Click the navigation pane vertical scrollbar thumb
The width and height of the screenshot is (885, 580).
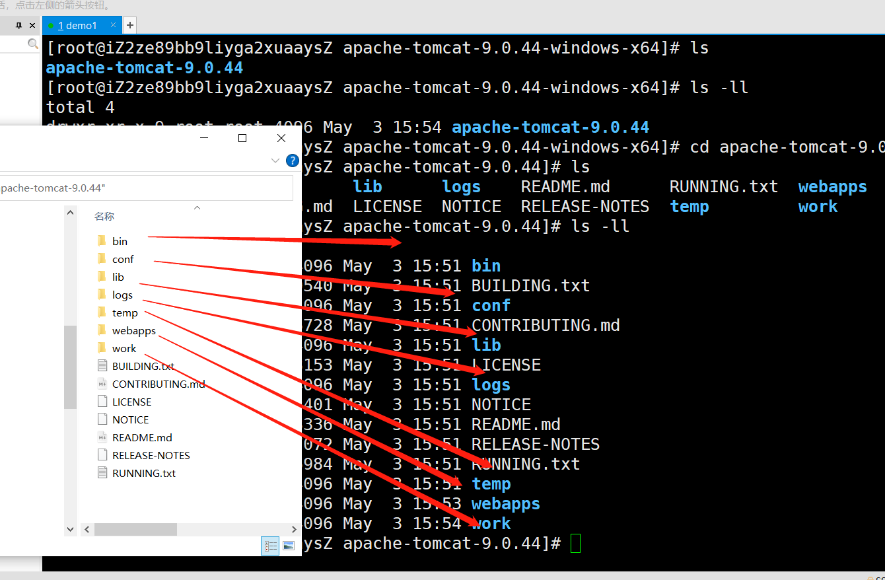tap(71, 367)
